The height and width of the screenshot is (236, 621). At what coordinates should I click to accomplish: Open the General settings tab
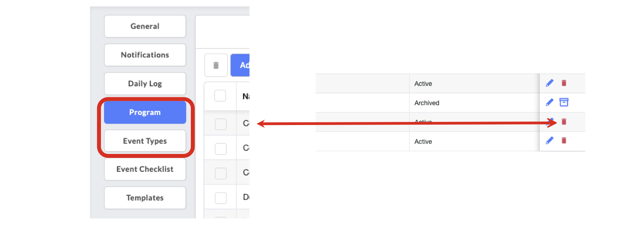click(x=145, y=26)
